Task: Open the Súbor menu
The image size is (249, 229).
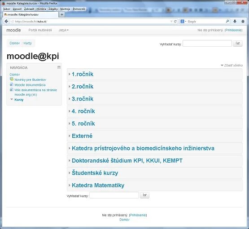Action: click(7, 9)
